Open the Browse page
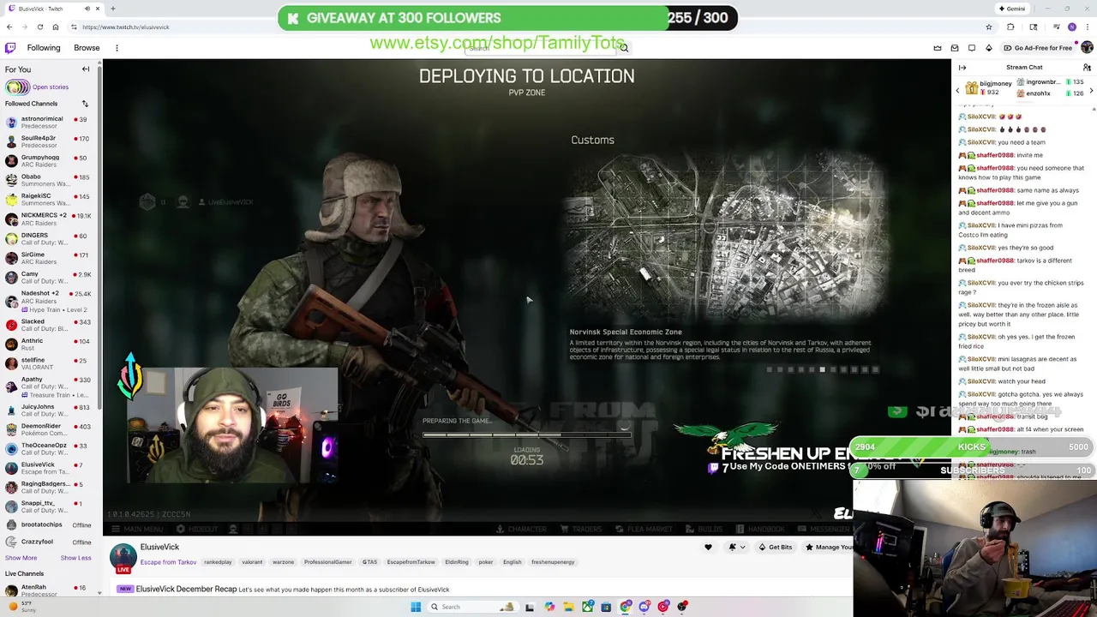This screenshot has width=1097, height=617. [87, 48]
